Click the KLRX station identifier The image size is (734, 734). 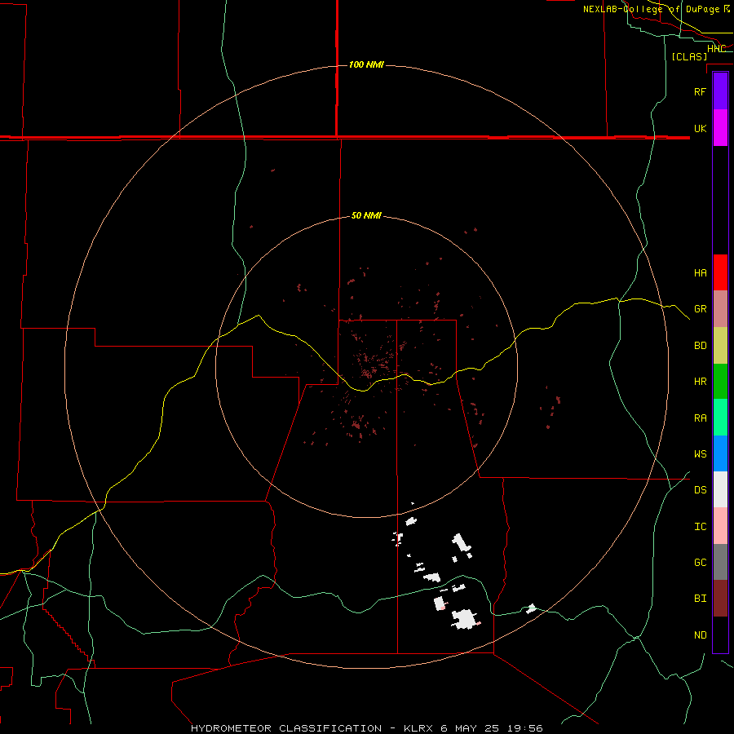(x=419, y=728)
